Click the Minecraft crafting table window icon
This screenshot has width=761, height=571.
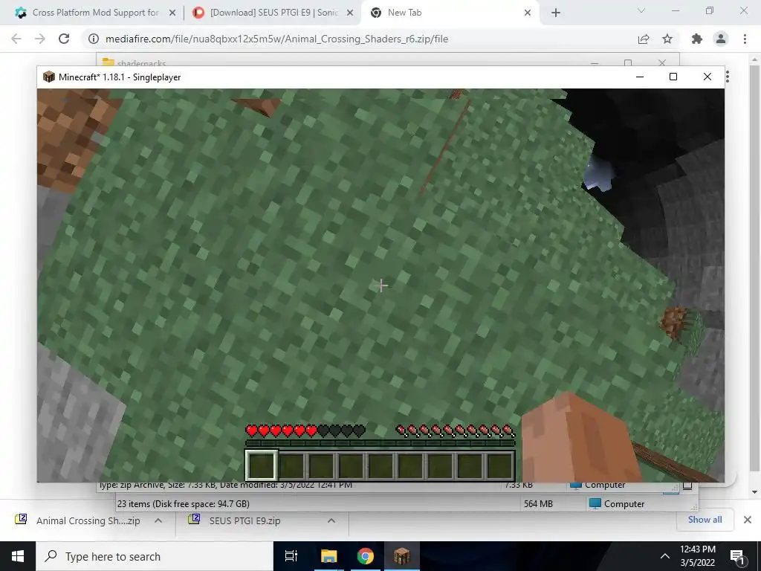[x=49, y=77]
